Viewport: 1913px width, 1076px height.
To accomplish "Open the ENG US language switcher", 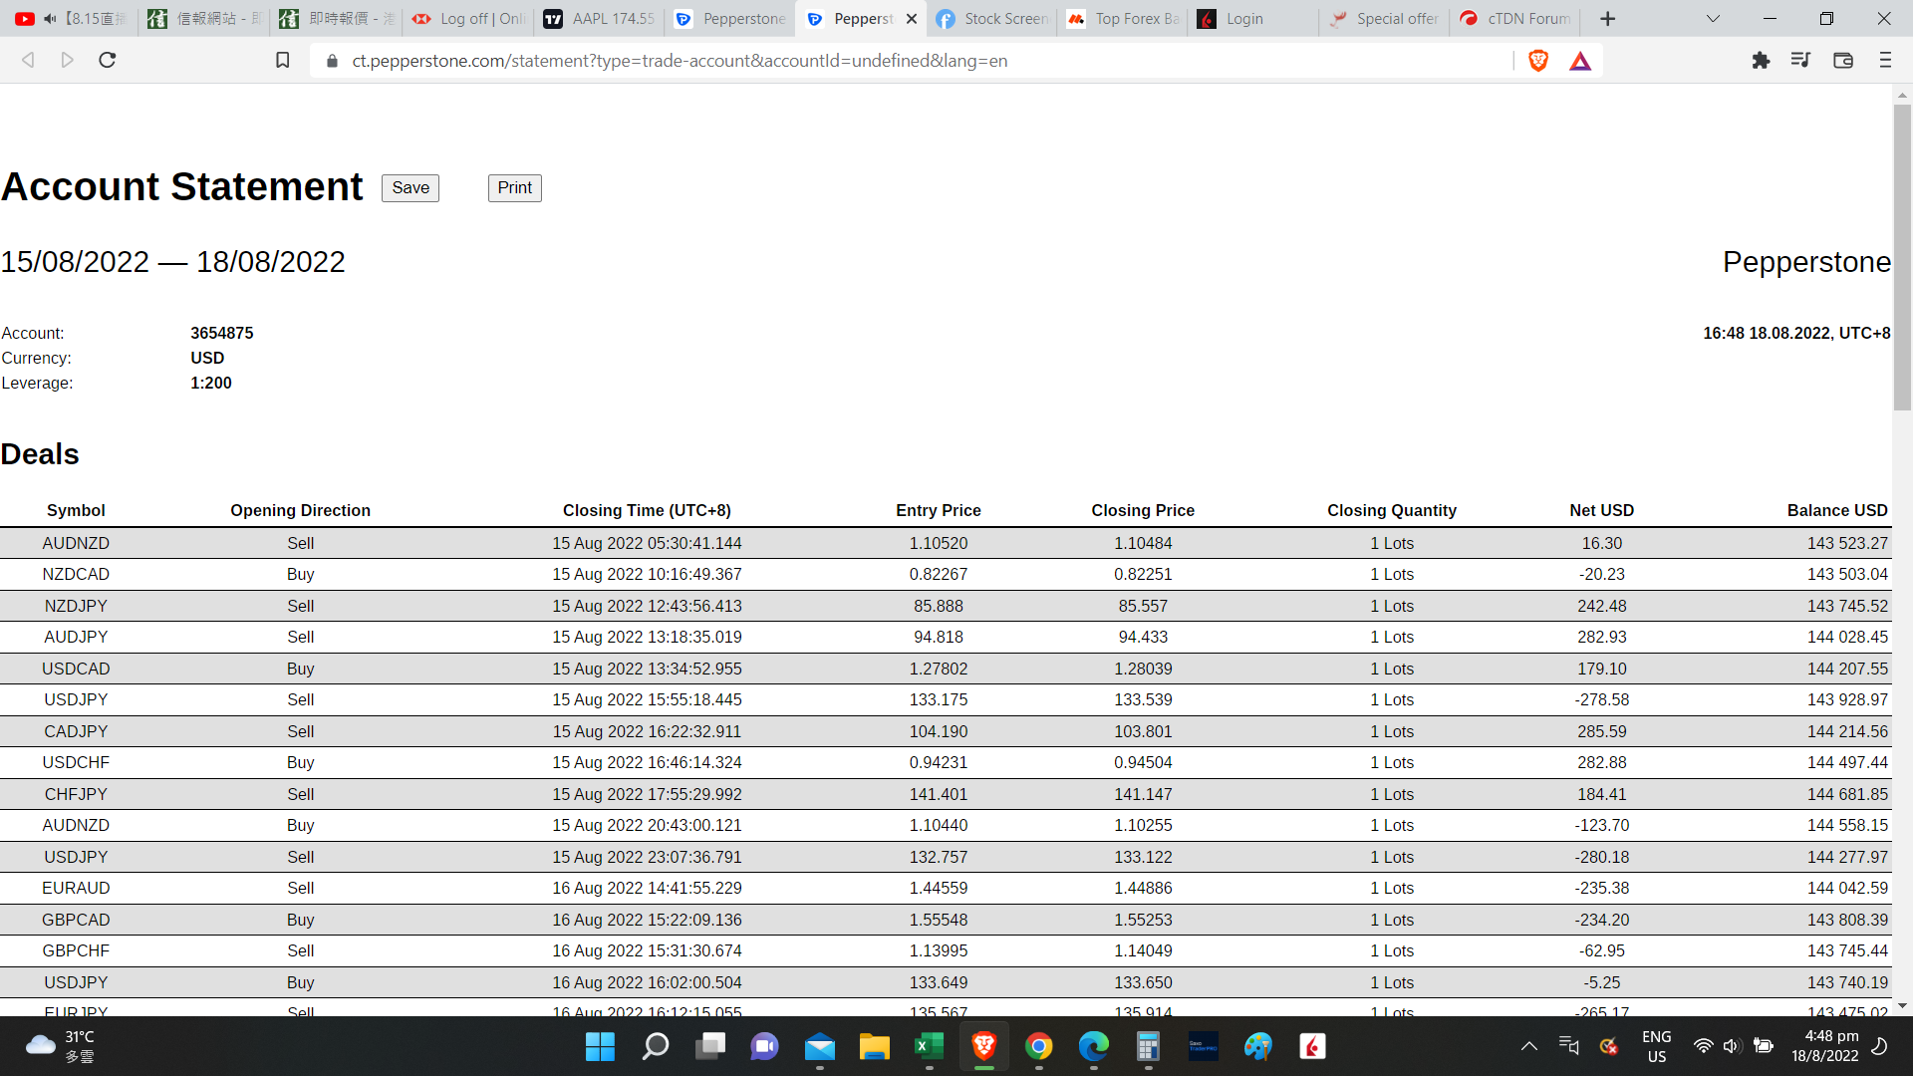I will [1656, 1046].
